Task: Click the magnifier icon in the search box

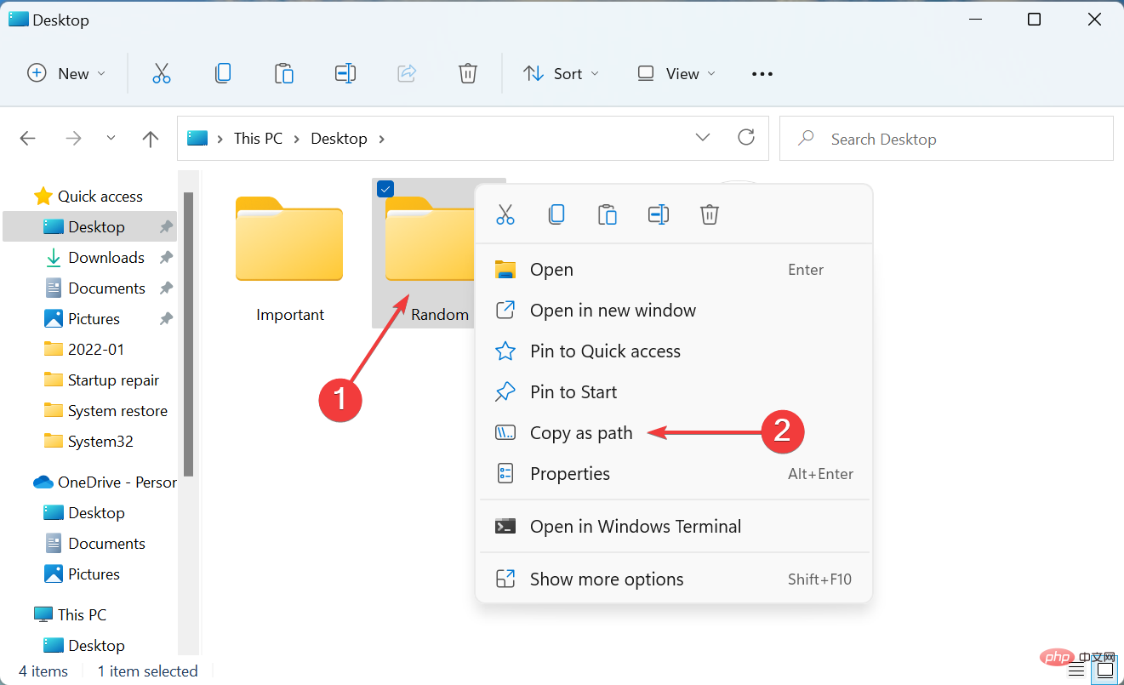Action: [x=806, y=138]
